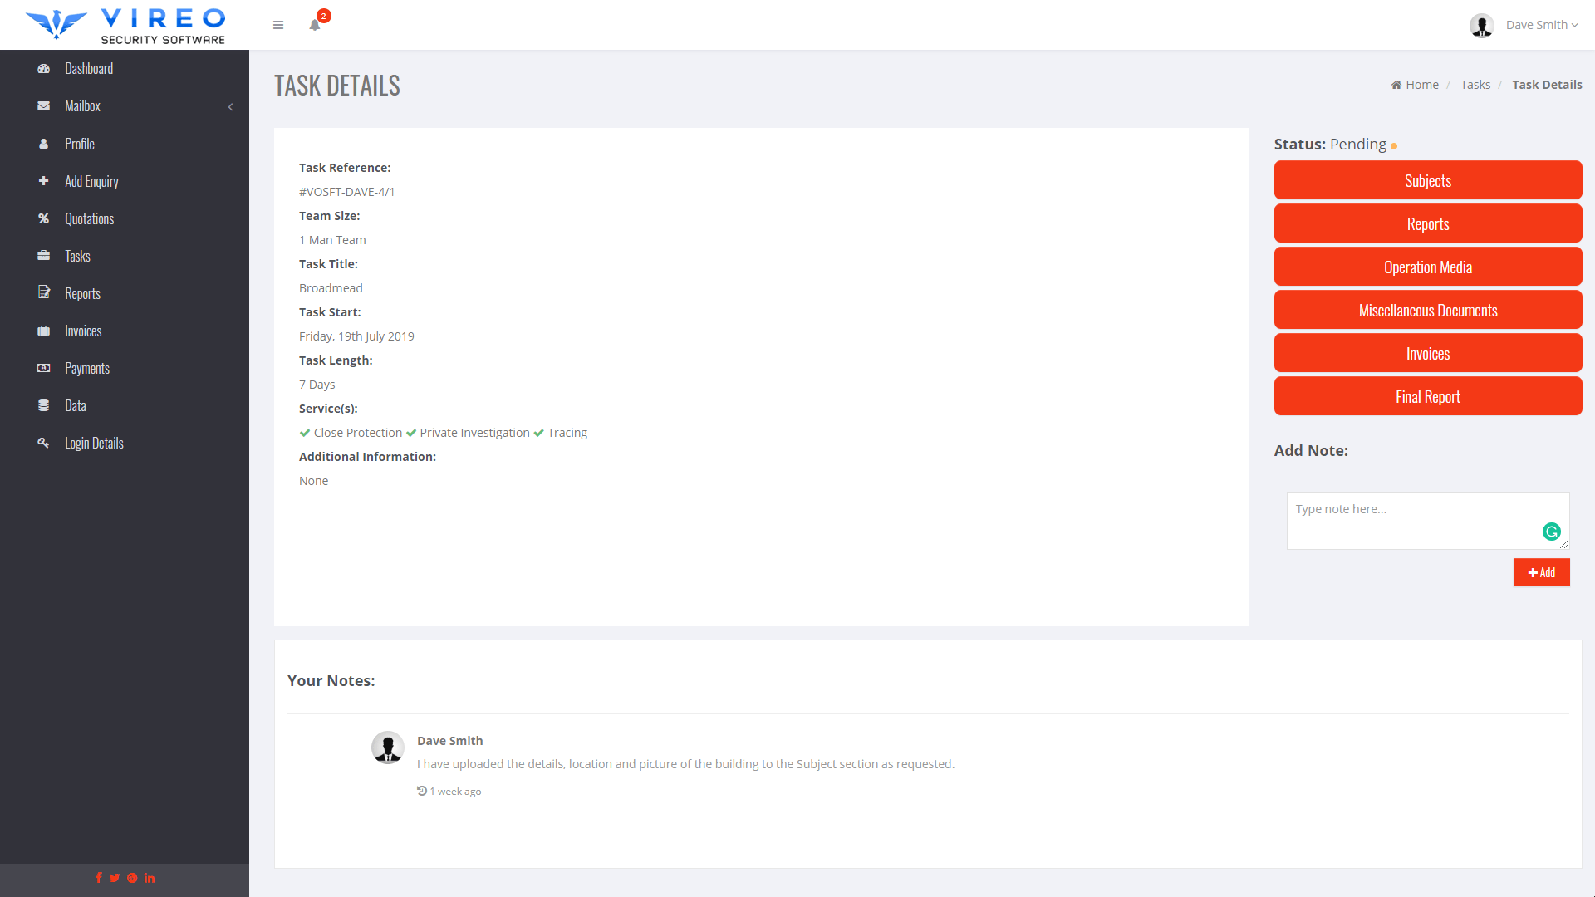The image size is (1595, 897).
Task: Select Tasks from the sidebar menu
Action: 78,256
